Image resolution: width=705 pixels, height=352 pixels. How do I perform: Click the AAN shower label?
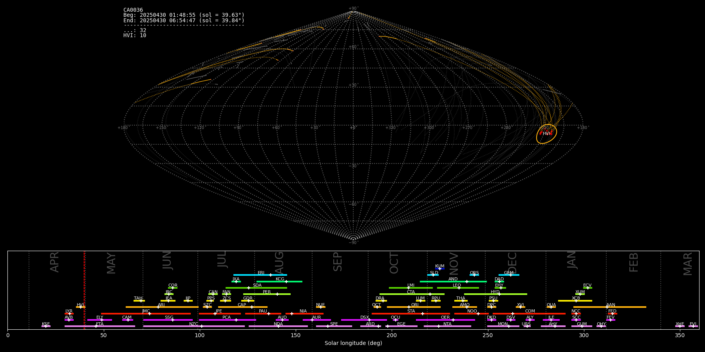click(611, 305)
